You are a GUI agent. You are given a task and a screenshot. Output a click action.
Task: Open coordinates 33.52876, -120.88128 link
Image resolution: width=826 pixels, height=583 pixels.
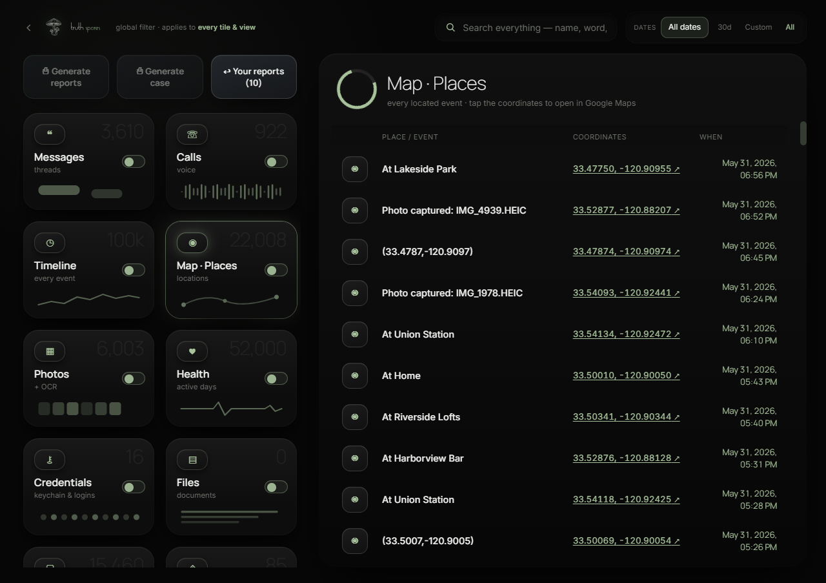(x=626, y=458)
